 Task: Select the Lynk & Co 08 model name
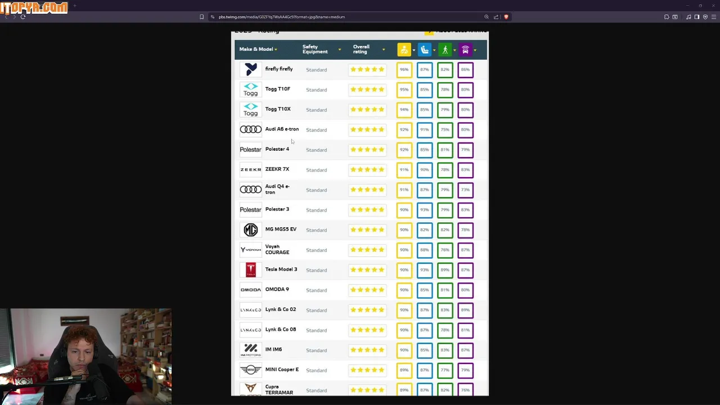point(280,330)
